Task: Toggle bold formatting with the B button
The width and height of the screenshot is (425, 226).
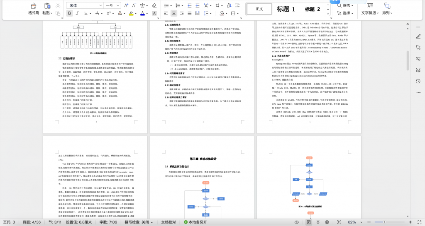Action: [x=69, y=13]
